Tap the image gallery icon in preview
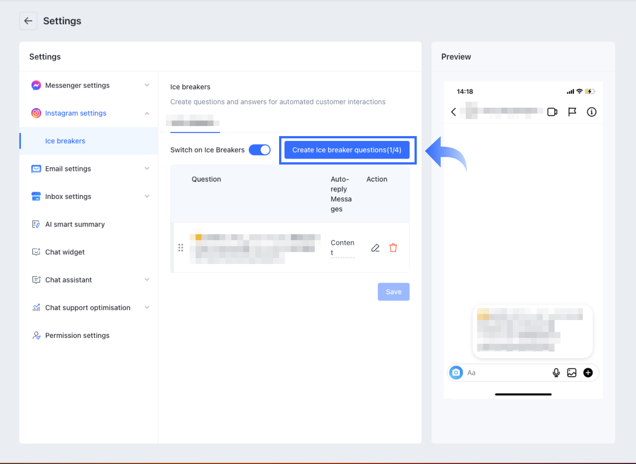 (x=572, y=372)
